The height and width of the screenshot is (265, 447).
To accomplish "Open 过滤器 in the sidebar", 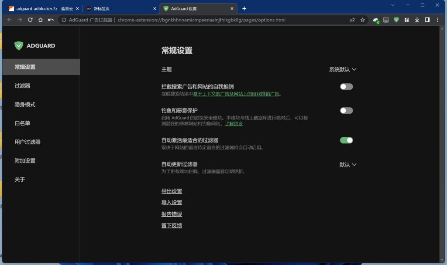I will (41, 86).
